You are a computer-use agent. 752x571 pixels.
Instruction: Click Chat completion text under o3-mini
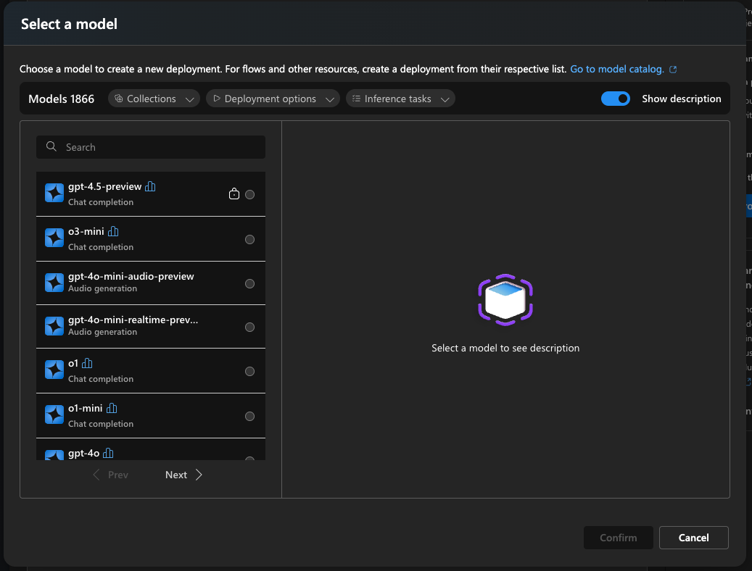(x=101, y=247)
